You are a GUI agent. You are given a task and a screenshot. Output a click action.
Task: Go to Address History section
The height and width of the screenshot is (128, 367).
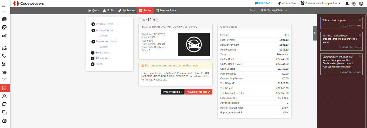104,30
